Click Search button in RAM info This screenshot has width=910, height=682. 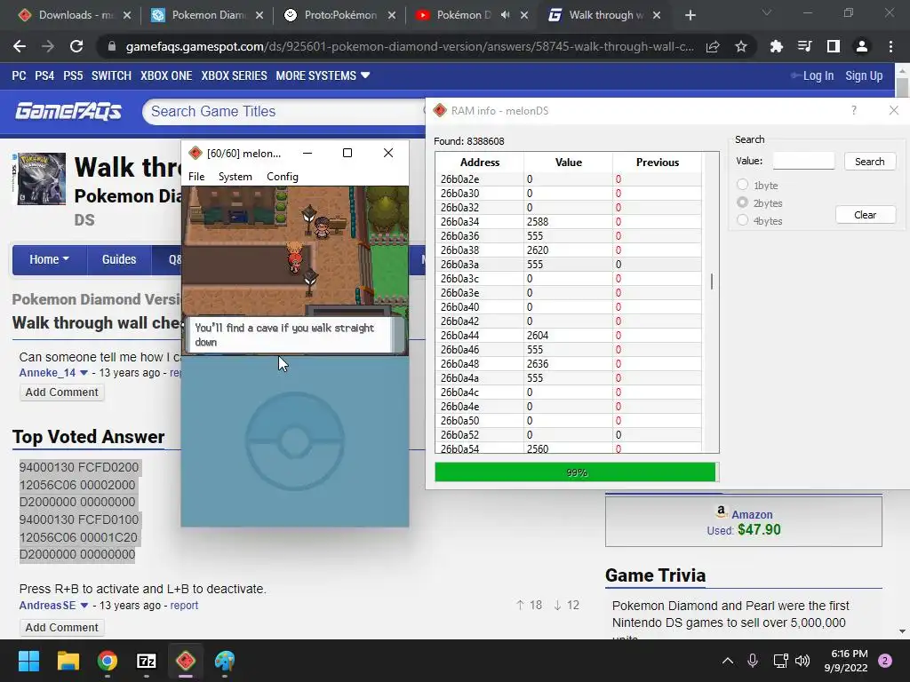869,162
